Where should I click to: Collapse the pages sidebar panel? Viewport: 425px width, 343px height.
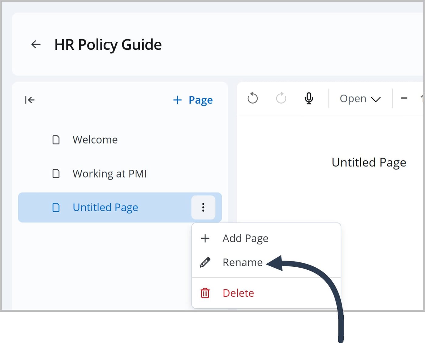(30, 100)
